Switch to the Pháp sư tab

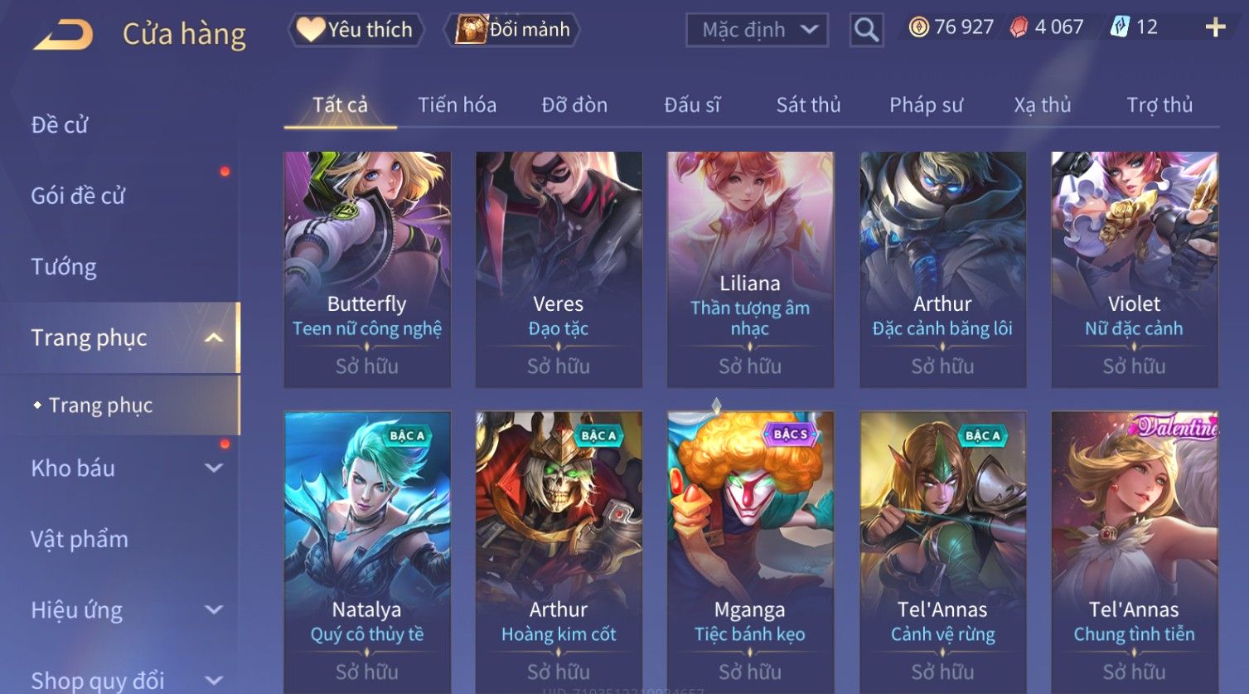[x=926, y=105]
